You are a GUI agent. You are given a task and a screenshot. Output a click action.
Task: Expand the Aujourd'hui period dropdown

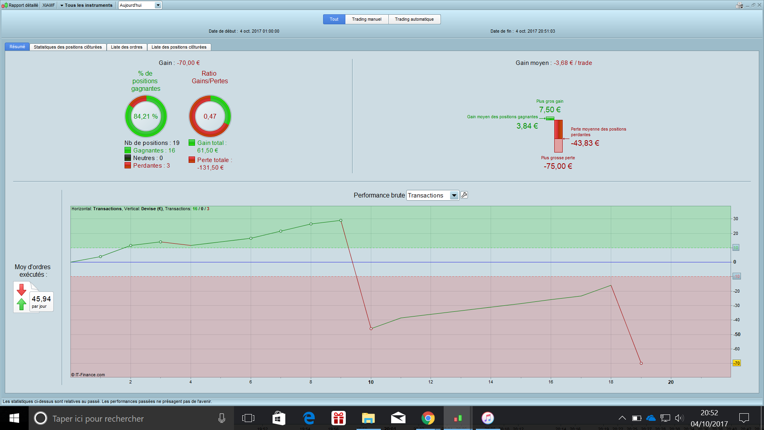pos(158,5)
